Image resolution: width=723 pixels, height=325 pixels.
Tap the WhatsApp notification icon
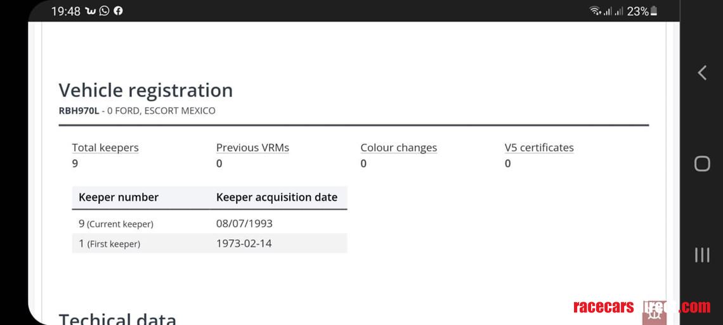click(x=104, y=11)
